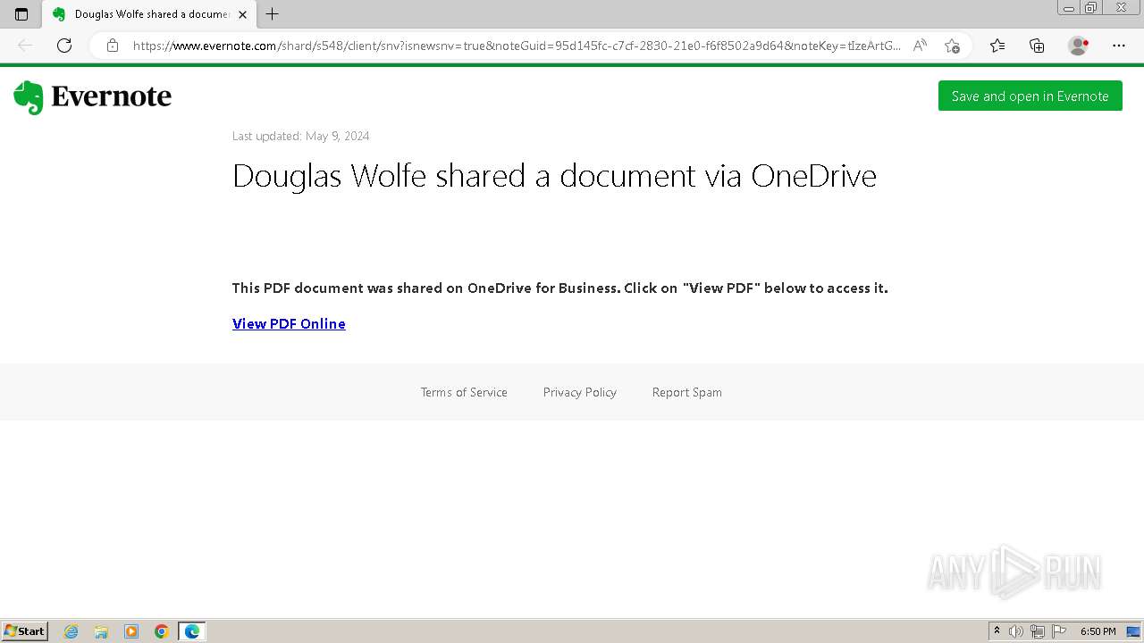Open the Privacy Policy link
1144x643 pixels.
point(580,392)
